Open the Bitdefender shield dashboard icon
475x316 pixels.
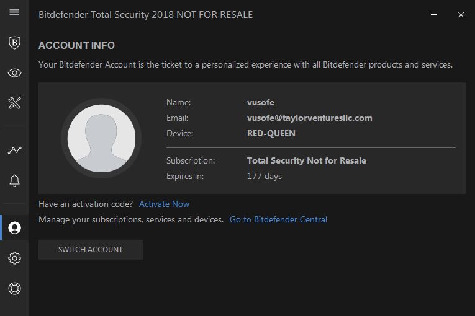14,43
